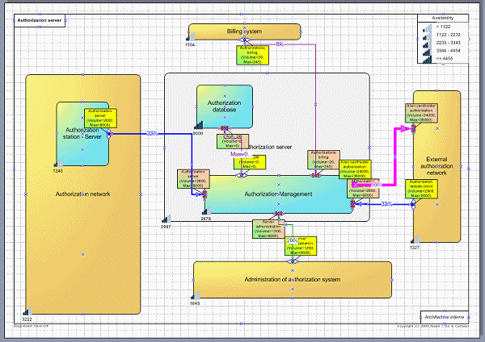Select yellow Authorization server note on station
The height and width of the screenshot is (342, 485).
click(x=100, y=118)
